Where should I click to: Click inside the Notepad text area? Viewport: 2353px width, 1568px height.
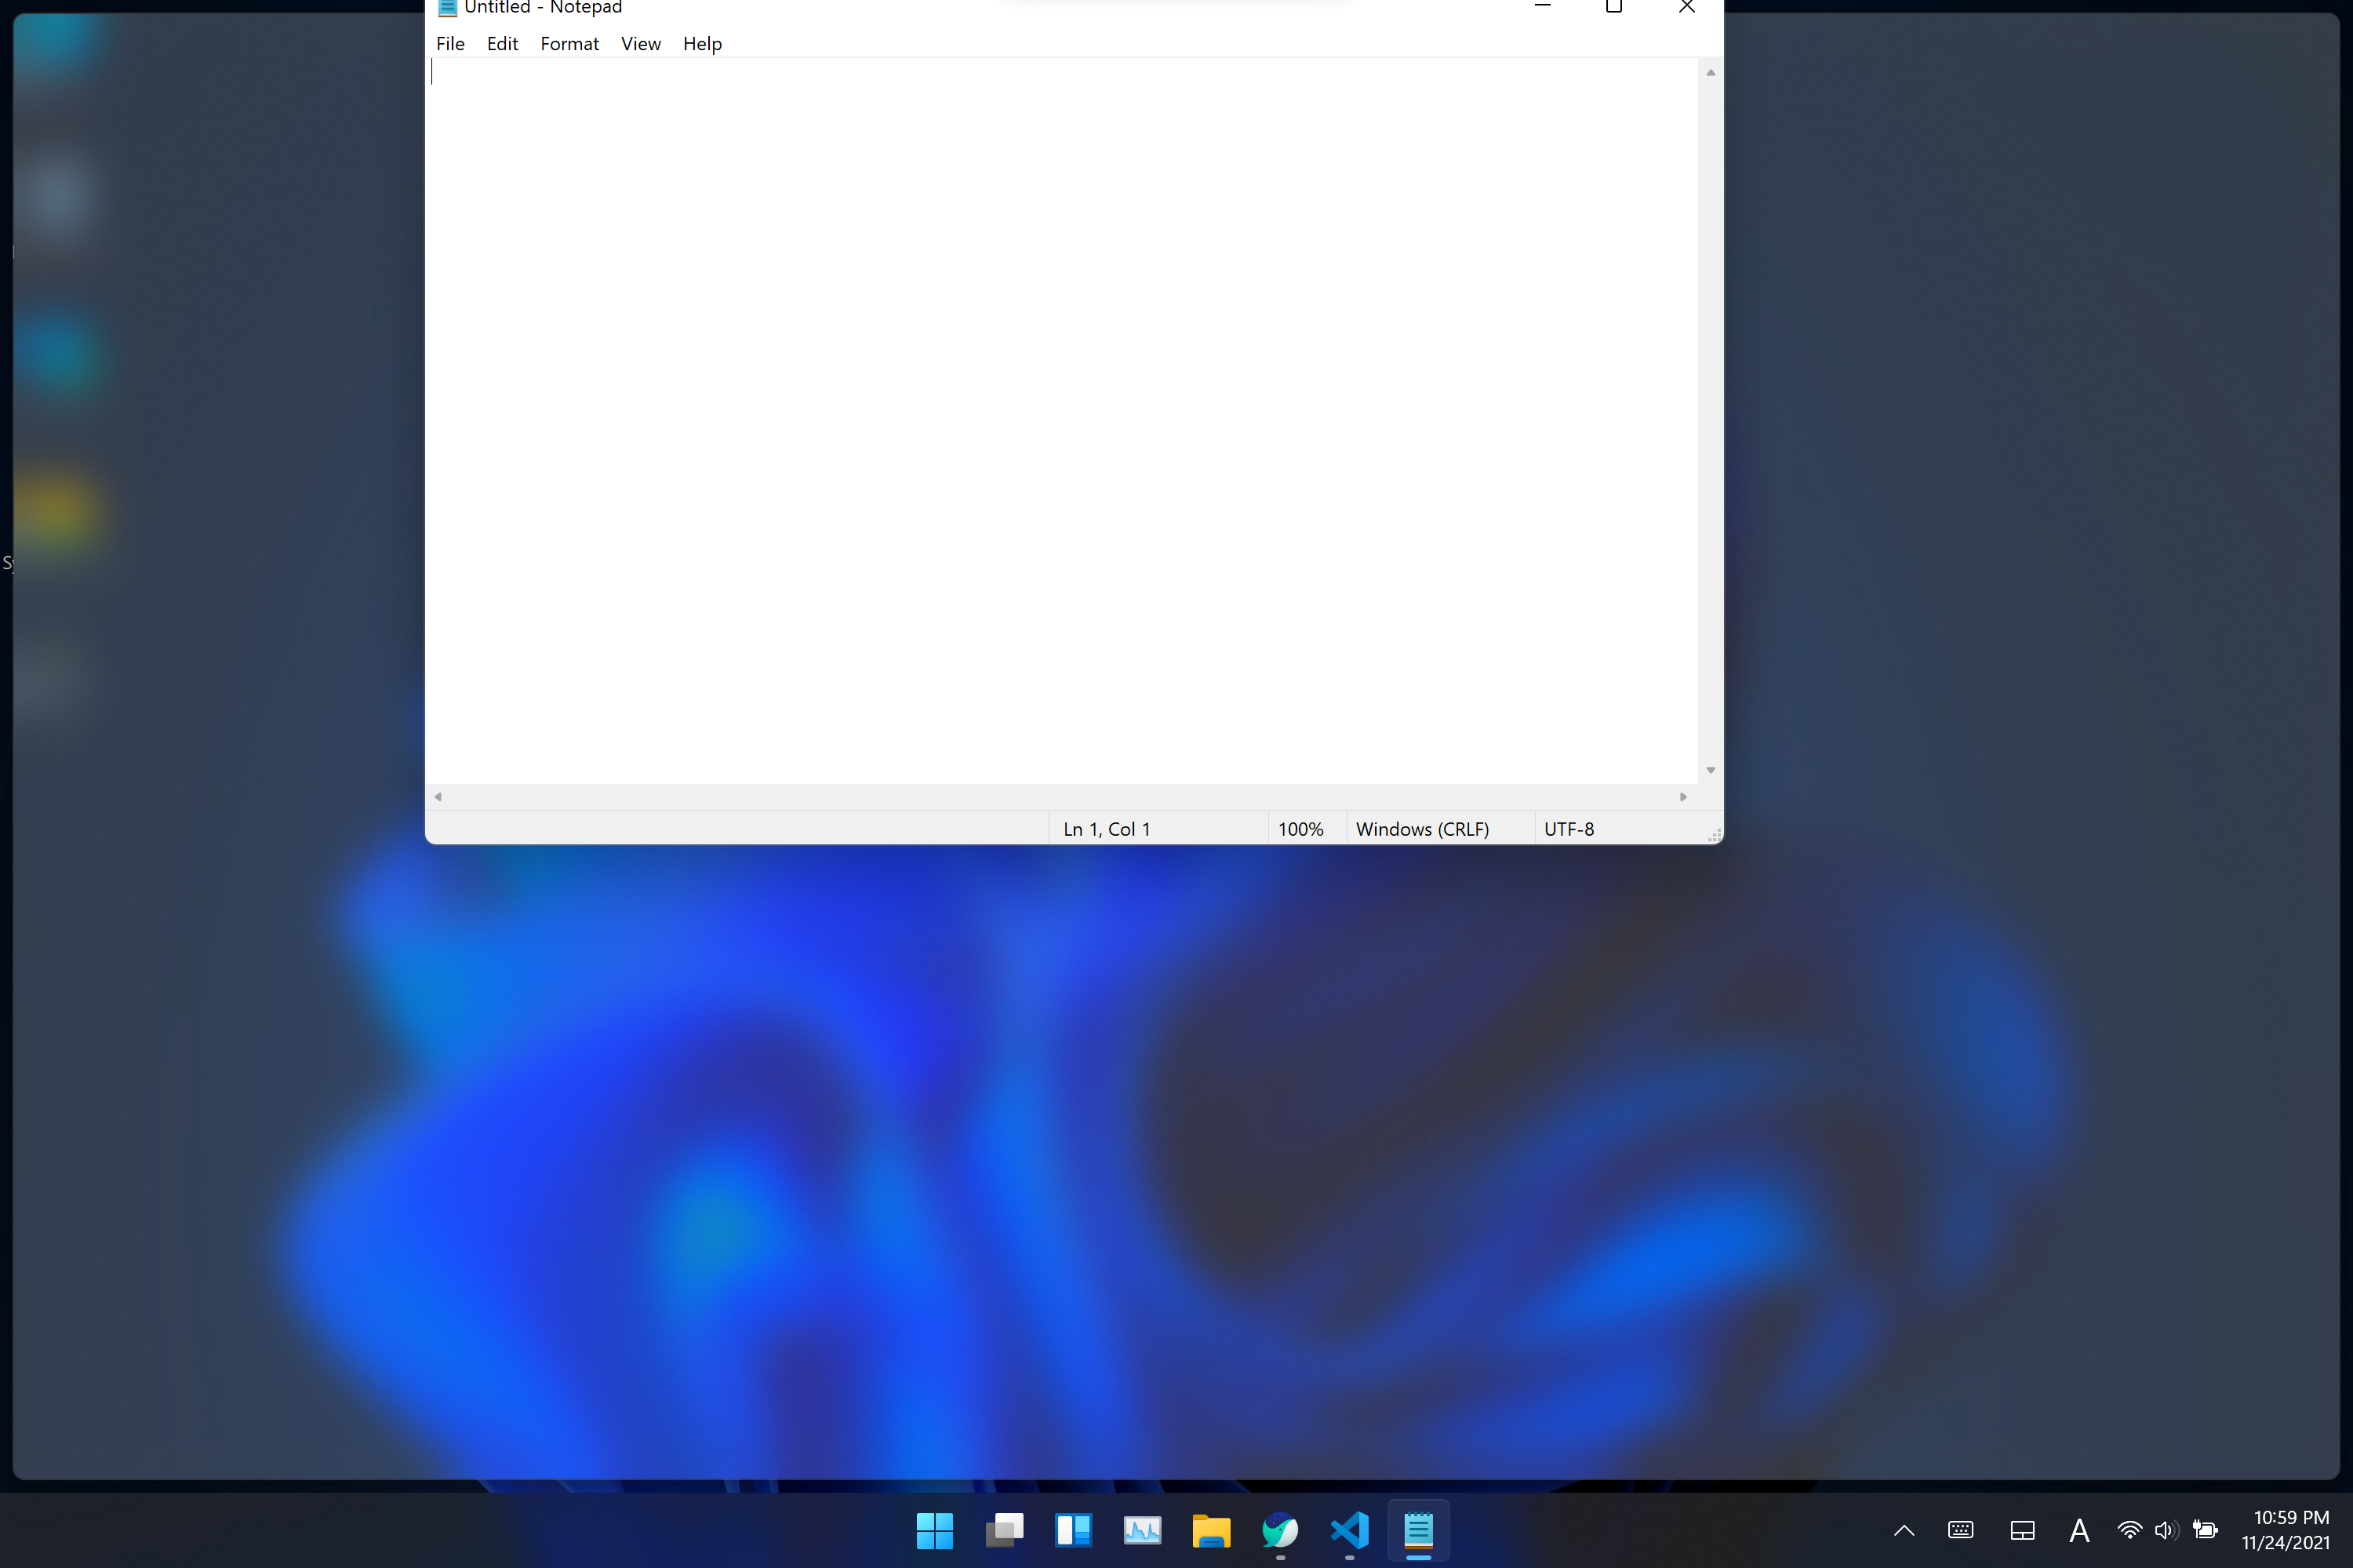(1060, 420)
